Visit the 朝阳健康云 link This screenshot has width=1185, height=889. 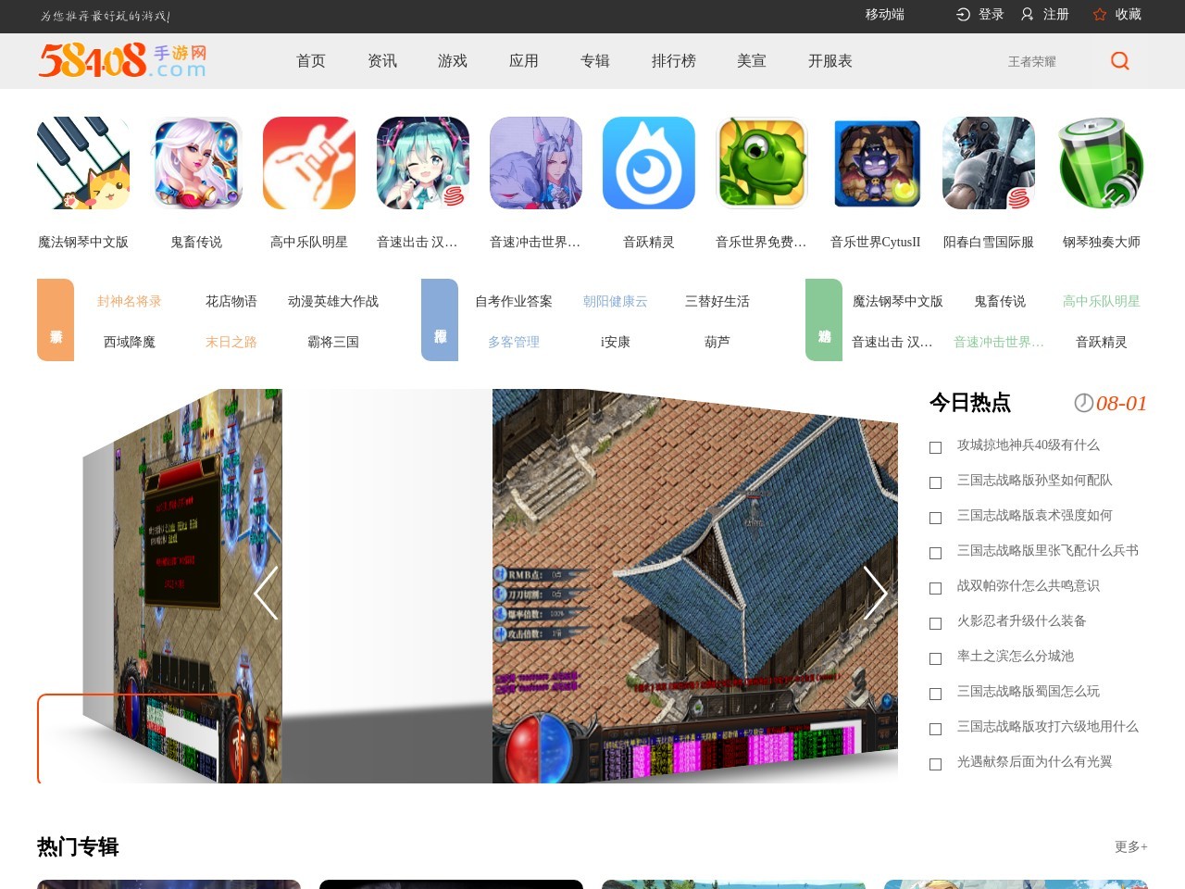click(615, 301)
